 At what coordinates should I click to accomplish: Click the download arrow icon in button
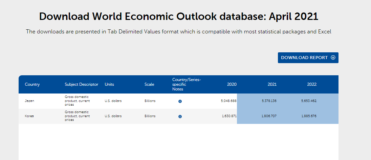(x=333, y=58)
